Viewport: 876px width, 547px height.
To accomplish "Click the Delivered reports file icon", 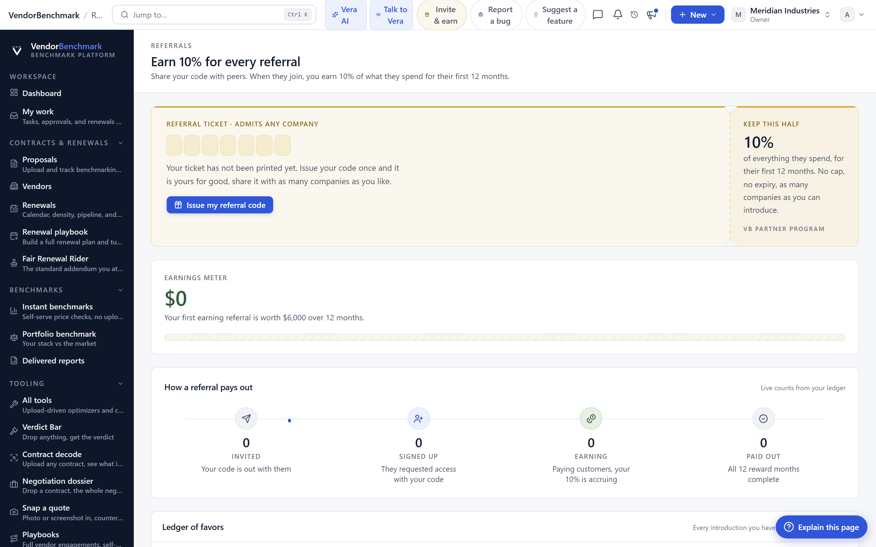I will click(x=14, y=360).
